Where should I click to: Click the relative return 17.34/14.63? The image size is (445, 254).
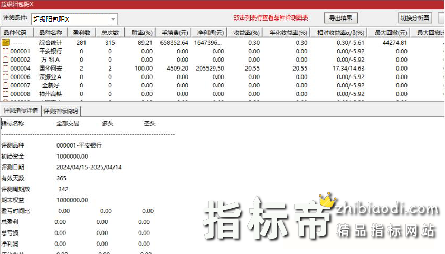(x=348, y=69)
